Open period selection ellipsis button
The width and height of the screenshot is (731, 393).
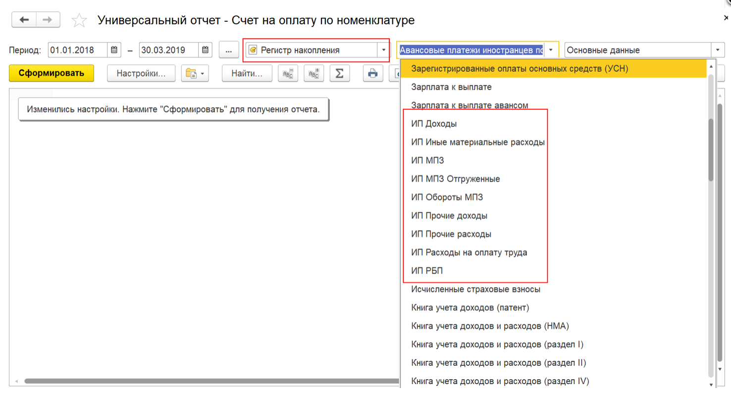click(x=228, y=50)
